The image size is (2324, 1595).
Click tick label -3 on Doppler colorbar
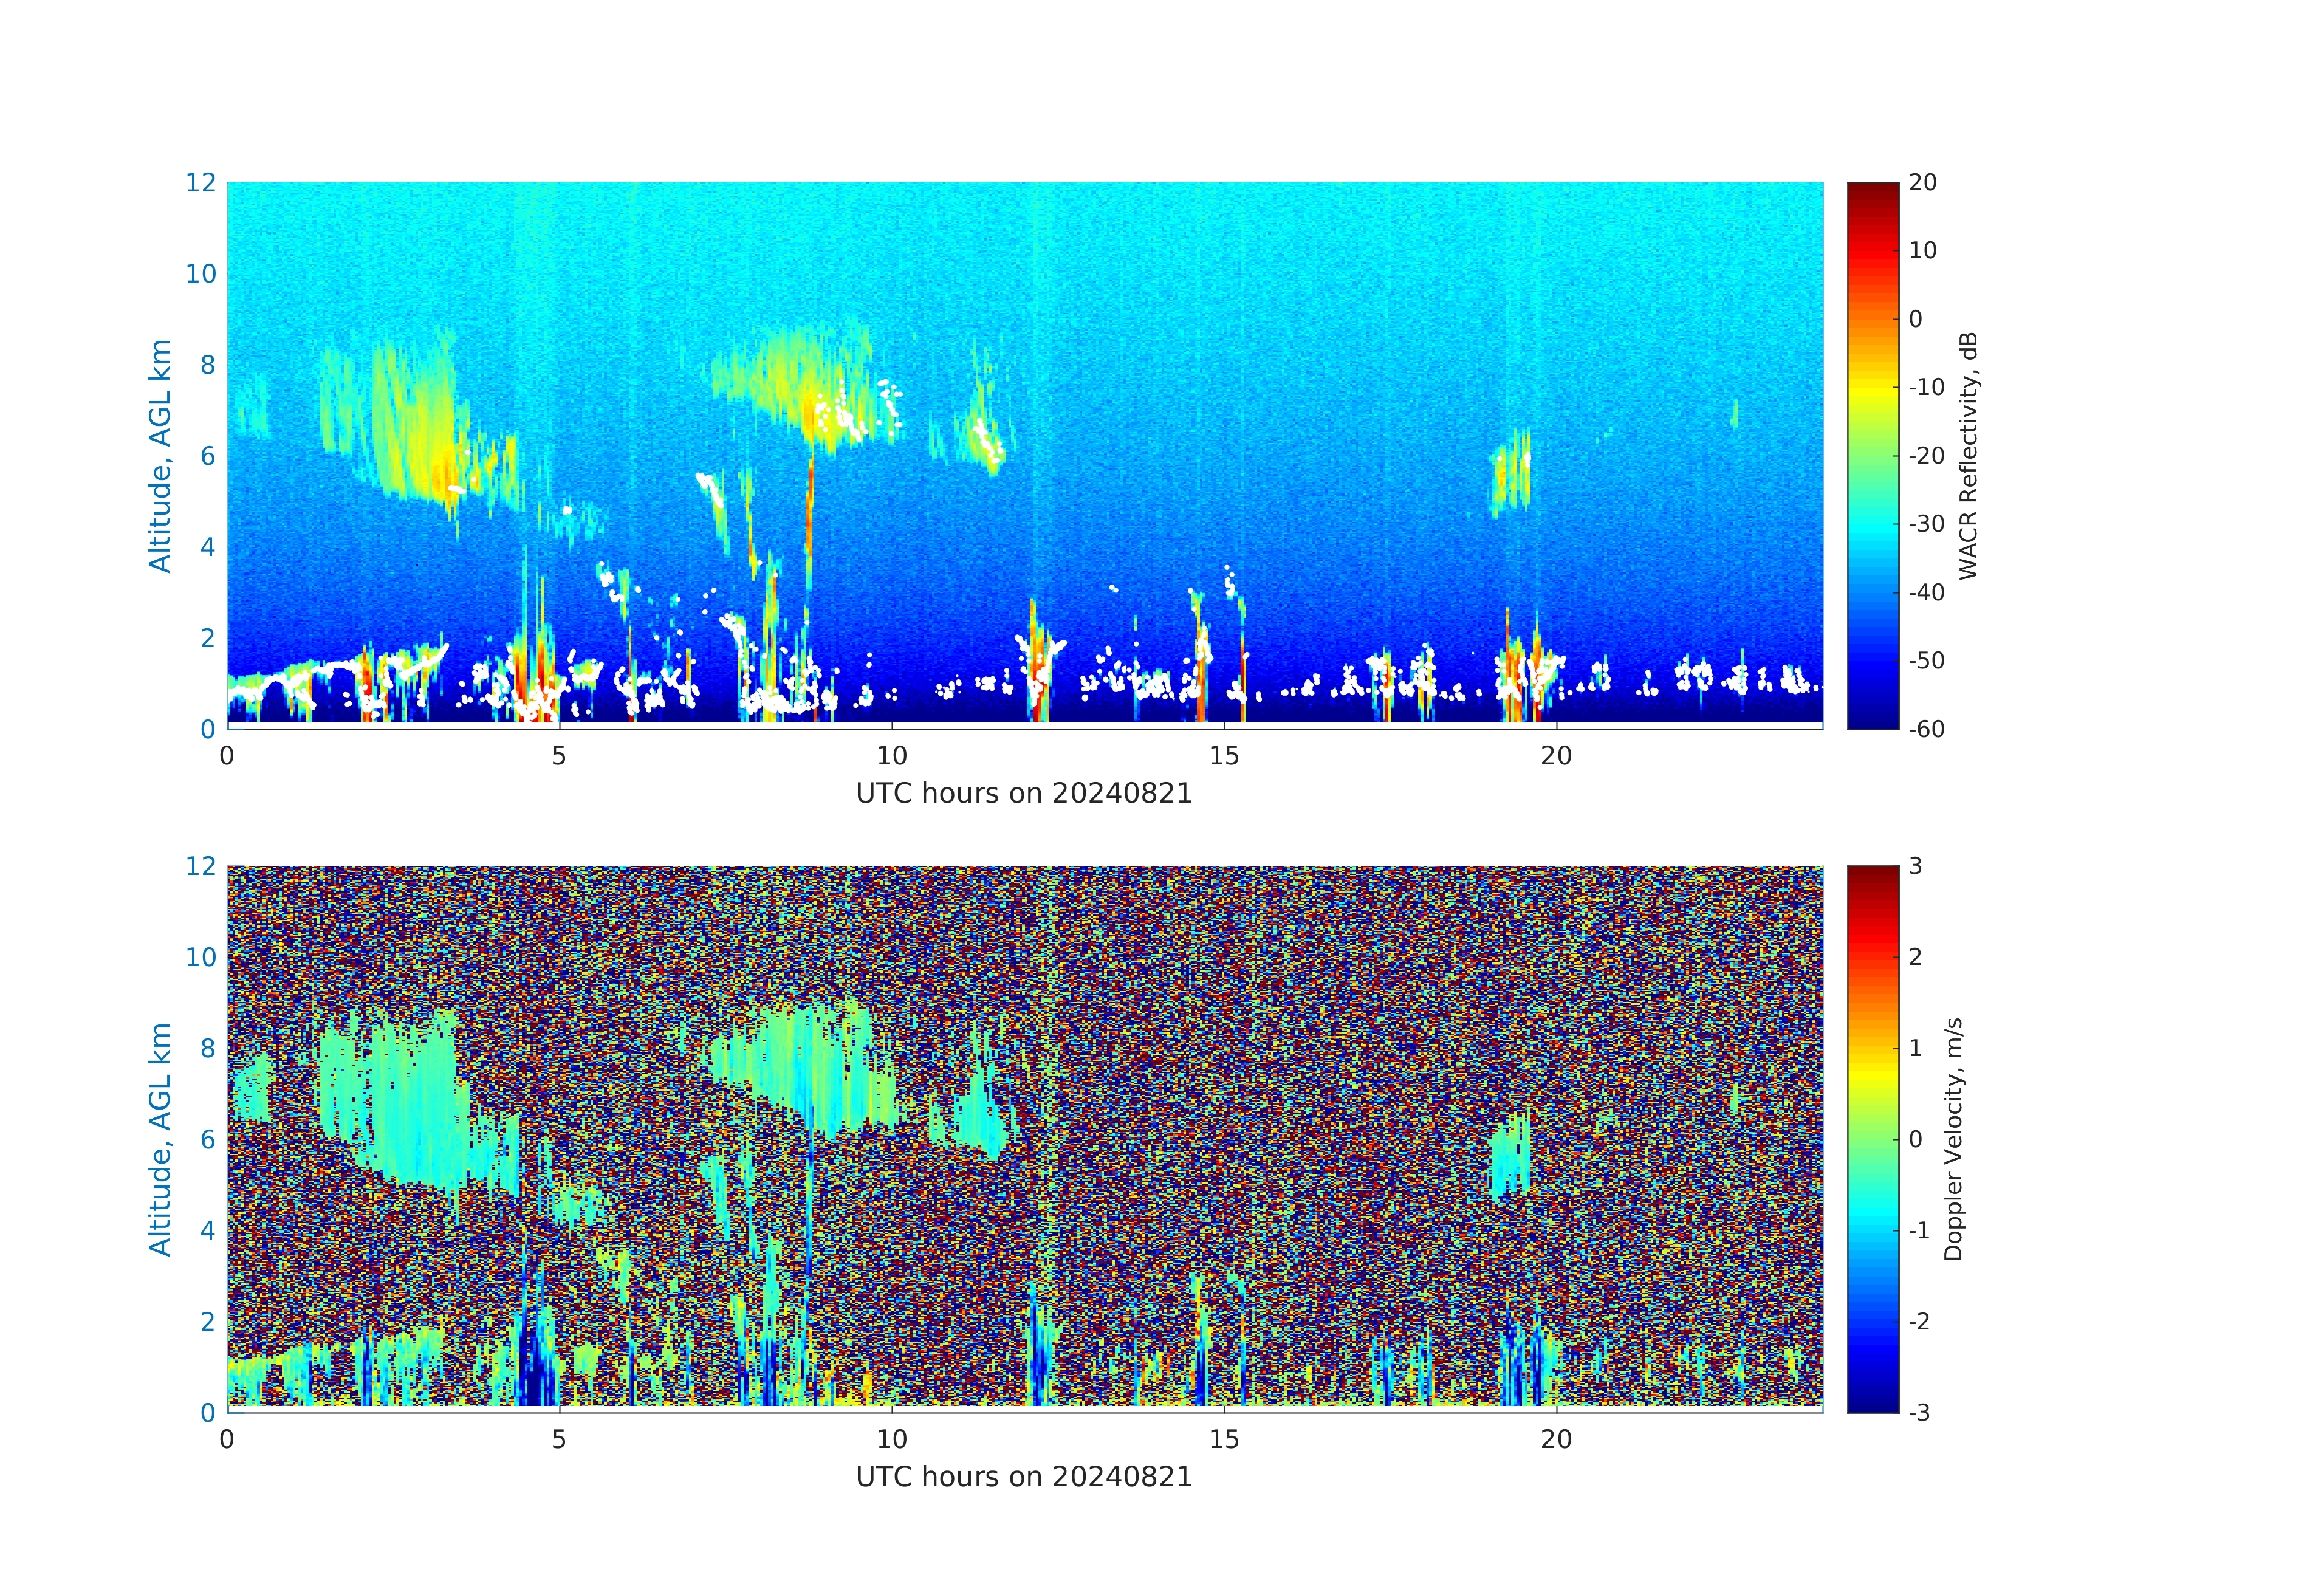pos(1919,1412)
